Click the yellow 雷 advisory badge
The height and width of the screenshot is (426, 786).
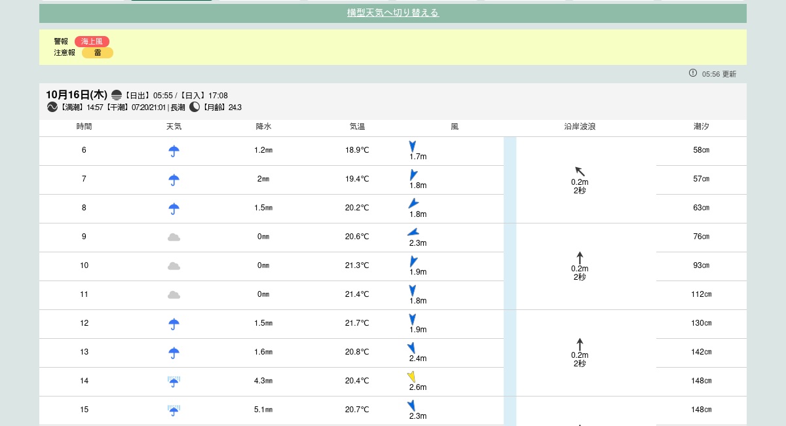pyautogui.click(x=98, y=53)
